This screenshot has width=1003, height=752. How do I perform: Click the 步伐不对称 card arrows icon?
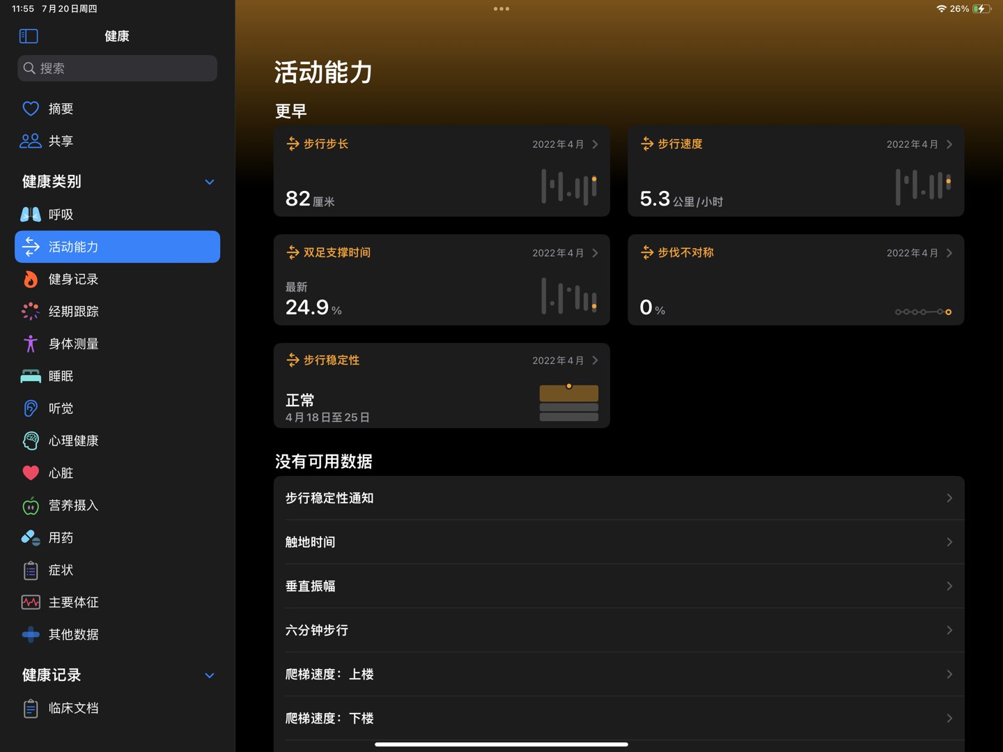coord(647,252)
